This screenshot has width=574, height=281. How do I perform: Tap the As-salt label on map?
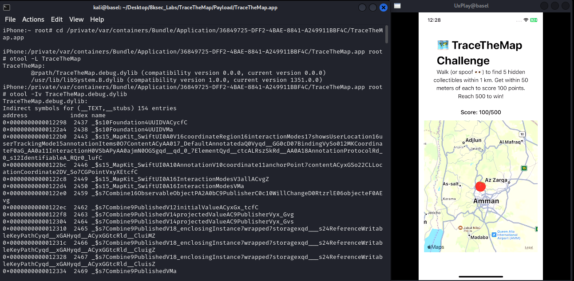tap(451, 184)
